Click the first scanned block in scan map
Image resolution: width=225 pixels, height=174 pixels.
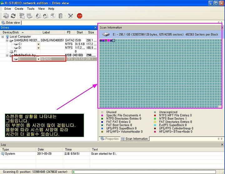pyautogui.click(x=101, y=41)
